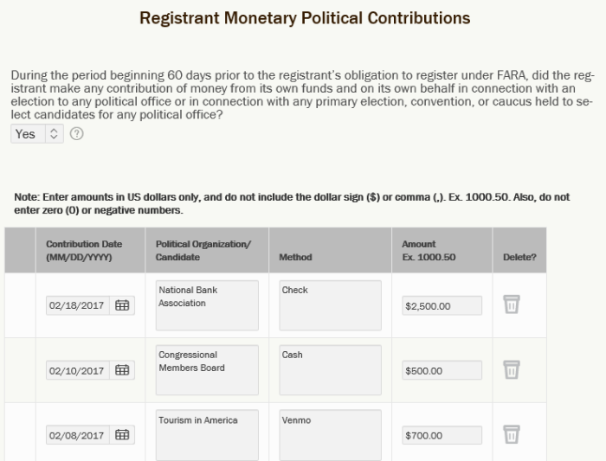Image resolution: width=606 pixels, height=461 pixels.
Task: Click the $500.00 amount field
Action: [x=442, y=370]
